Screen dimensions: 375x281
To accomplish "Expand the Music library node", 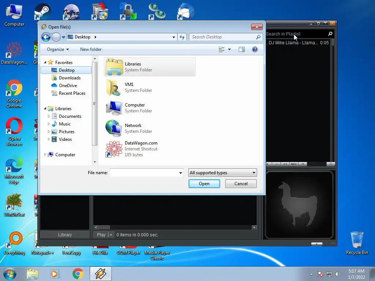I will pos(49,124).
